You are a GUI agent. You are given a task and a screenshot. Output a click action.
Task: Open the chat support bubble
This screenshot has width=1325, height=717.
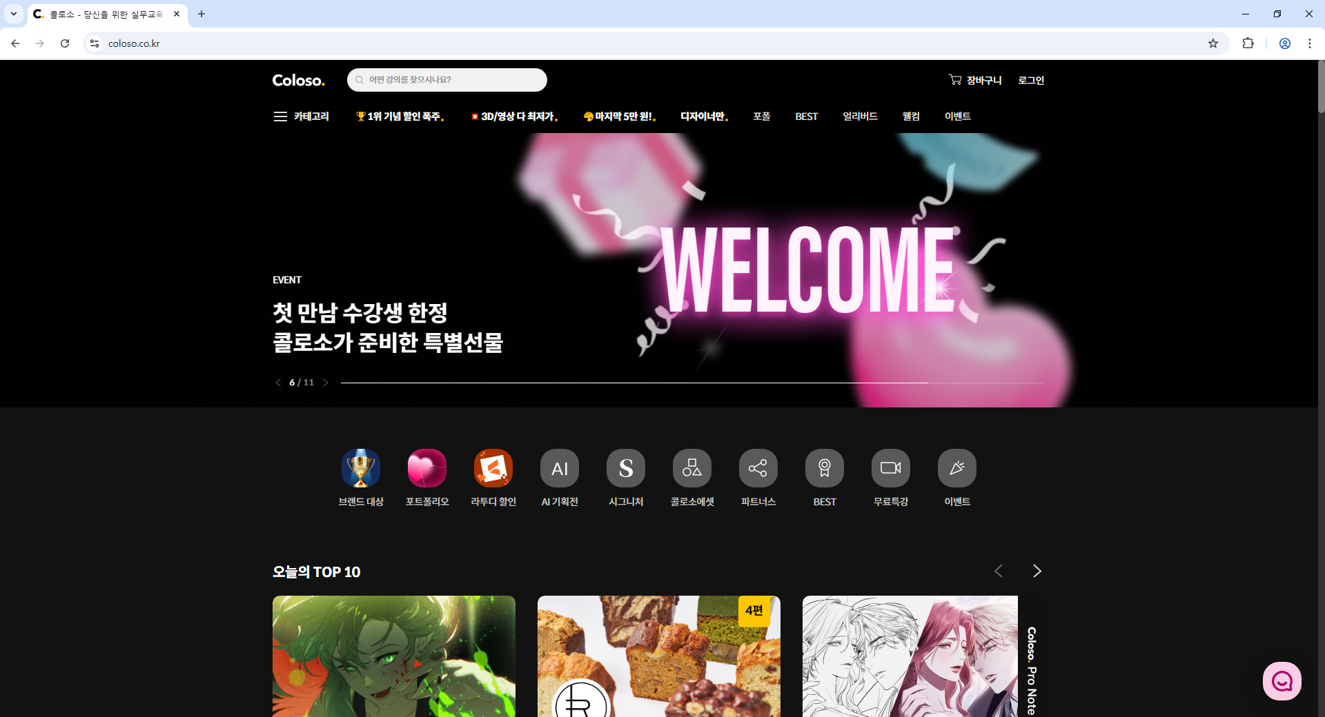(x=1282, y=681)
